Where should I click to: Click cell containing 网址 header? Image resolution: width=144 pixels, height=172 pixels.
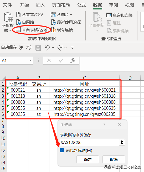tap(84, 84)
